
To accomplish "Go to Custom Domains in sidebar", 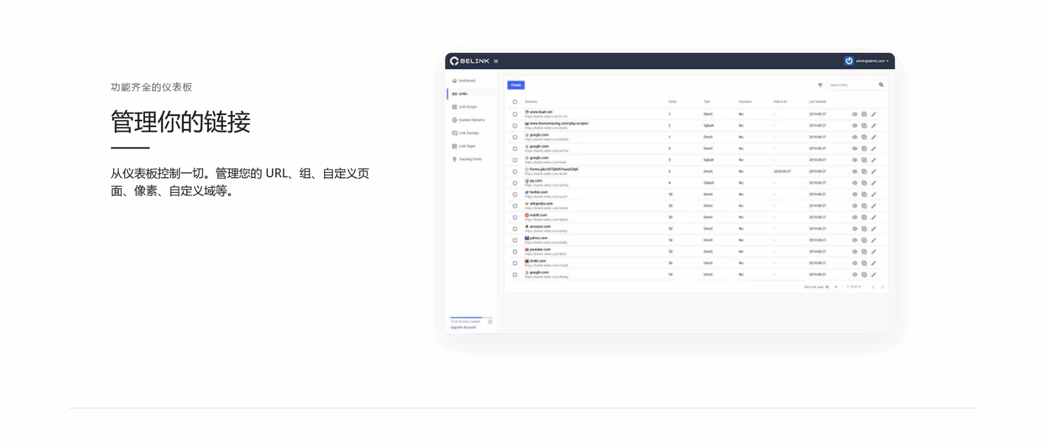I will 468,120.
